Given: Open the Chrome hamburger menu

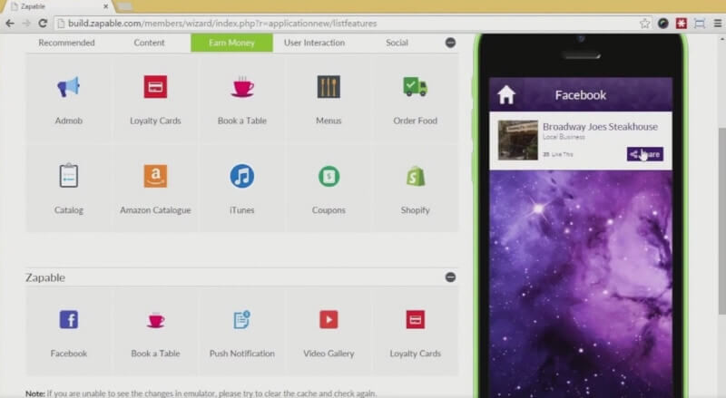Looking at the screenshot, I should click(x=717, y=24).
